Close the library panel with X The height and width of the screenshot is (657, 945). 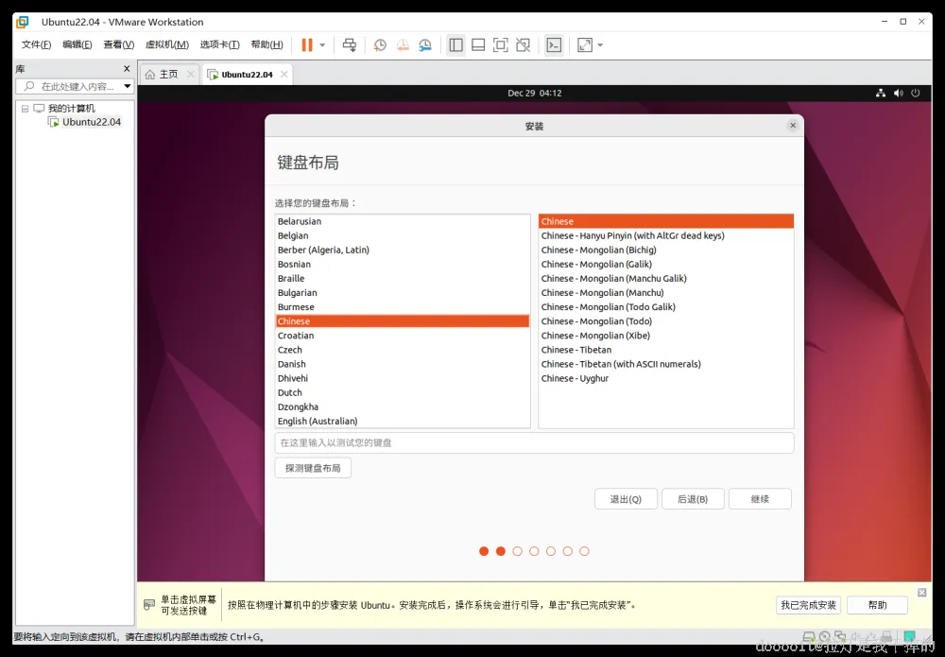[x=127, y=69]
